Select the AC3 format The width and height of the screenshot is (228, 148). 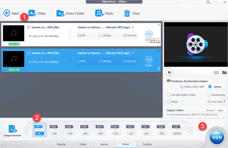(131, 130)
